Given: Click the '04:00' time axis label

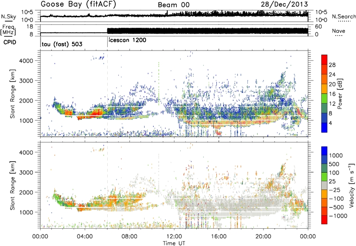Looking at the screenshot, I should [85, 237].
